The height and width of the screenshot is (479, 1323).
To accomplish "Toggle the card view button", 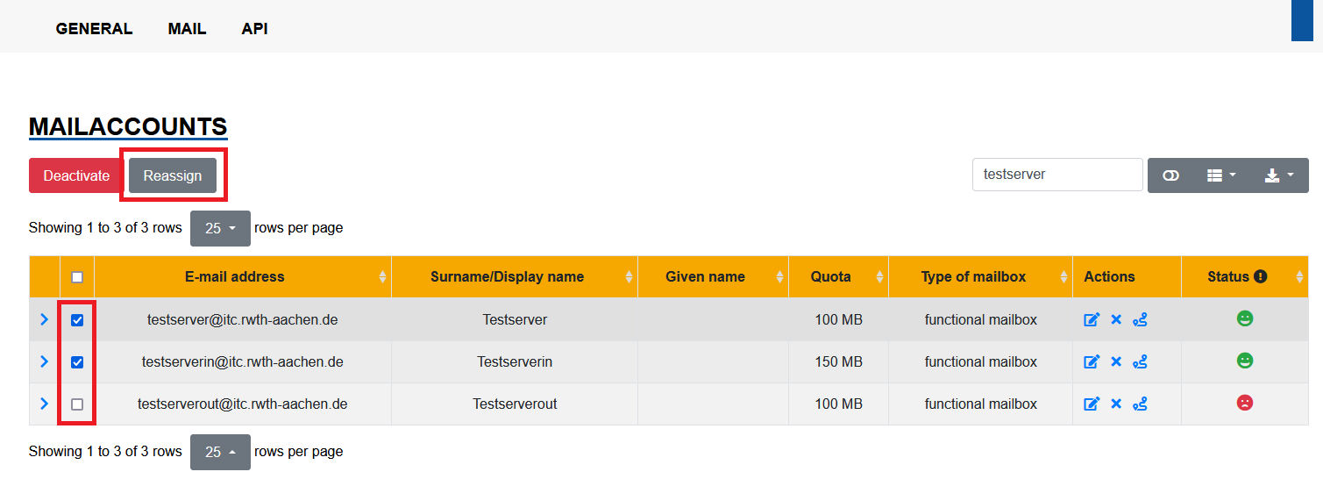I will click(1170, 175).
